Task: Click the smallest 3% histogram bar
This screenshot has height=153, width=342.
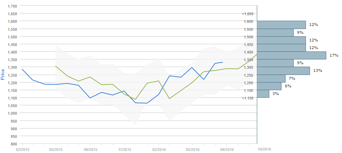Action: point(263,94)
